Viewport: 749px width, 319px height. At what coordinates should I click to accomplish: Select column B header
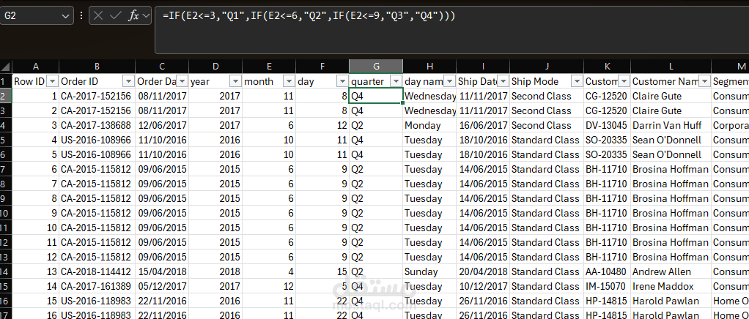click(97, 67)
